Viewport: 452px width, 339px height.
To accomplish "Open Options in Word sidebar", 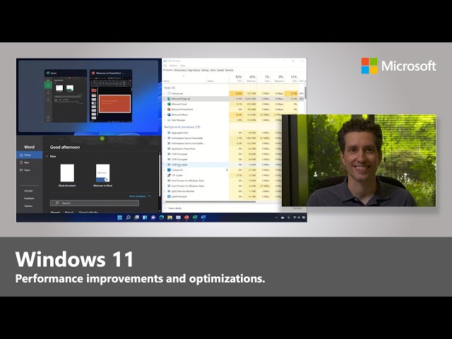I will tap(28, 206).
